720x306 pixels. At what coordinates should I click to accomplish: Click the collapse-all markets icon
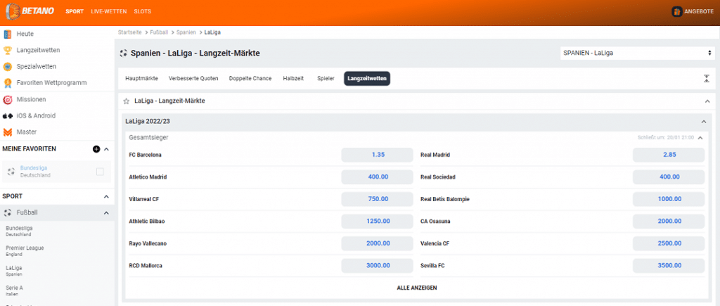(x=706, y=78)
